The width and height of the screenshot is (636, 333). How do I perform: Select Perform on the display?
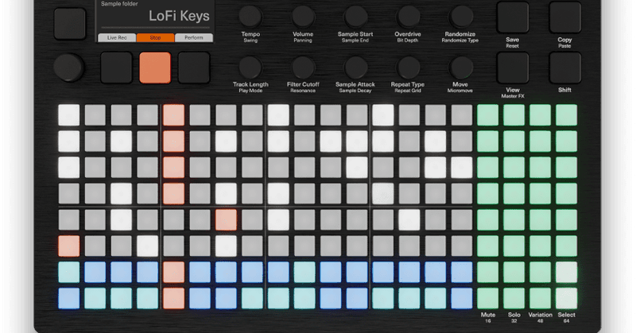194,37
